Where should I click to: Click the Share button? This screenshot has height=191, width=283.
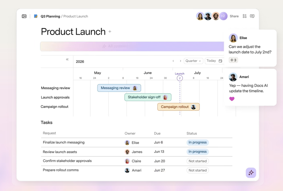234,16
